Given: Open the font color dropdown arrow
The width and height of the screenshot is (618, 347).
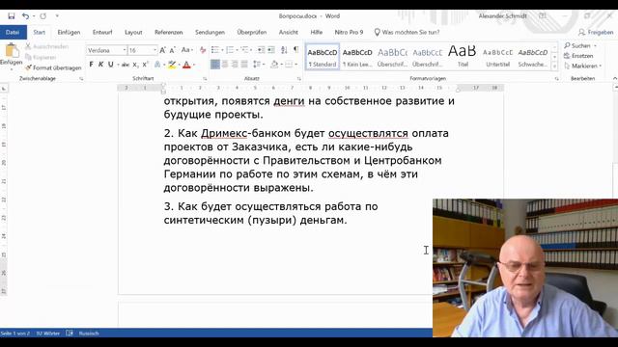Looking at the screenshot, I should 194,65.
